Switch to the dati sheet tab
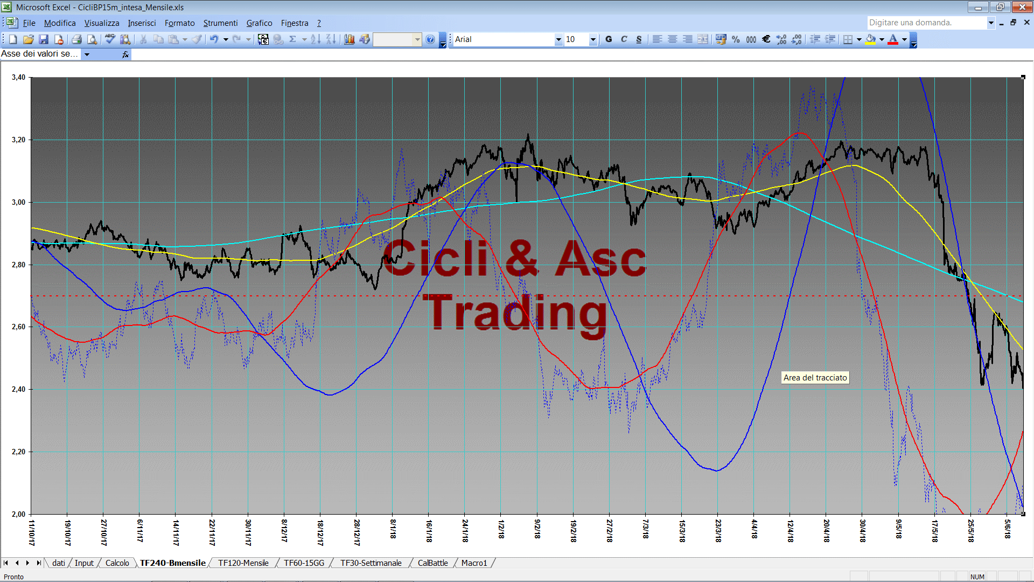1034x582 pixels. pyautogui.click(x=59, y=563)
